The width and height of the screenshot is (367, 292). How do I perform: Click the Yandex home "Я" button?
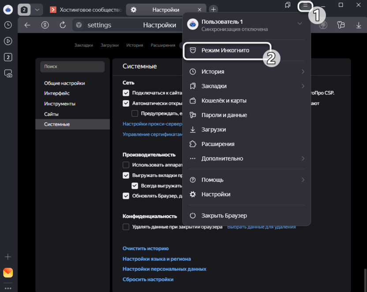tap(45, 25)
